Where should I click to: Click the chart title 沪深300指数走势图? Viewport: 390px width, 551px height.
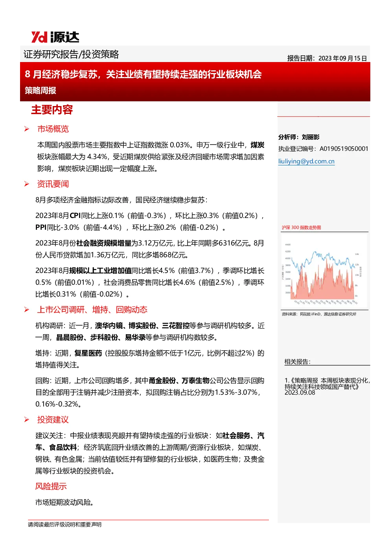click(301, 227)
